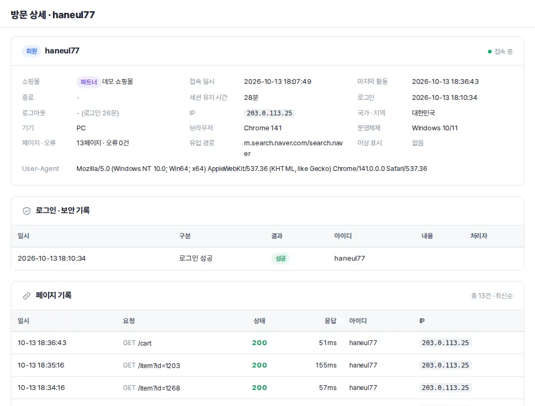Click the 데모 쇼핑몰 shop name
This screenshot has width=535, height=406.
click(x=118, y=82)
